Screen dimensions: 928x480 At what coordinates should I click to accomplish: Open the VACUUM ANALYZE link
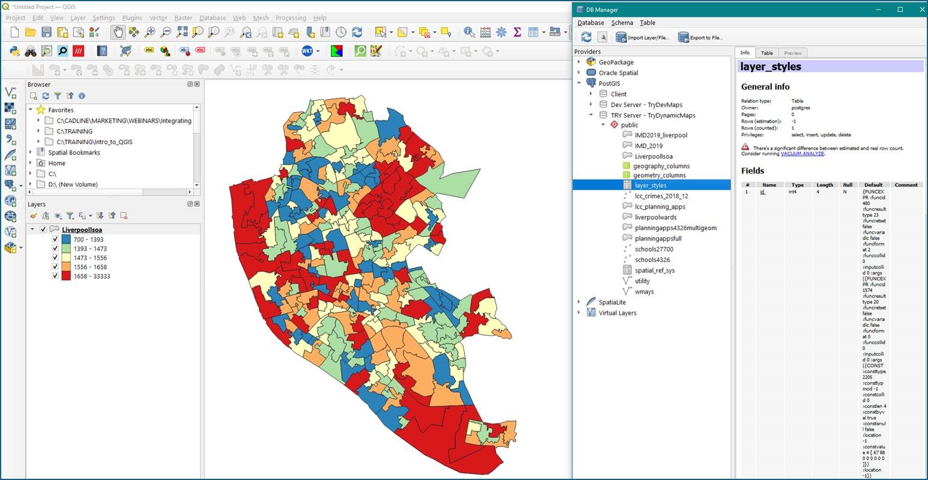click(802, 153)
